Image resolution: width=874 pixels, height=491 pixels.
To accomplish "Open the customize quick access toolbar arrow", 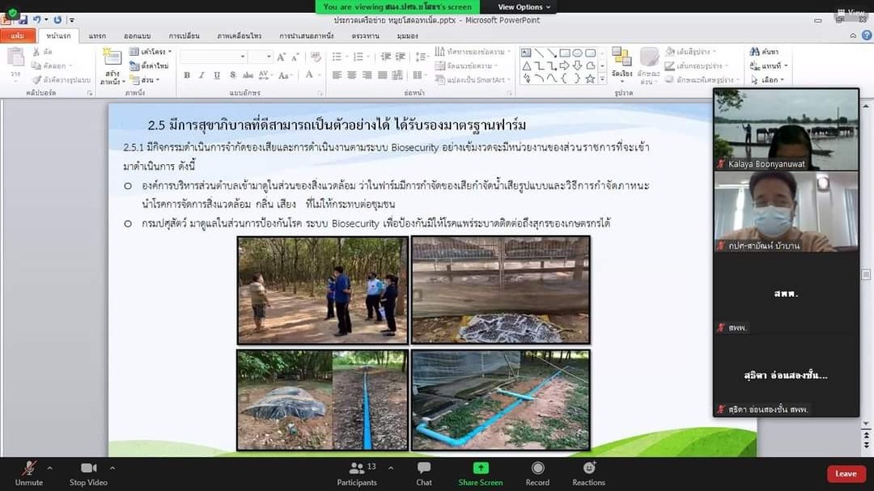I will coord(72,20).
